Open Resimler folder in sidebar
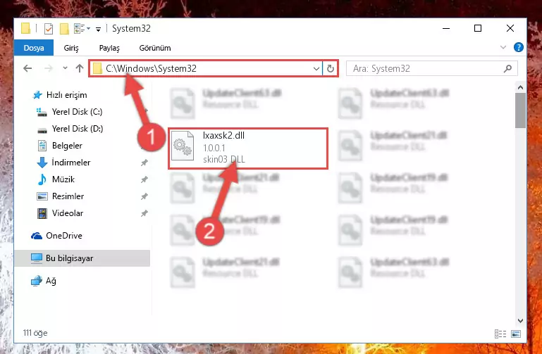 (68, 196)
